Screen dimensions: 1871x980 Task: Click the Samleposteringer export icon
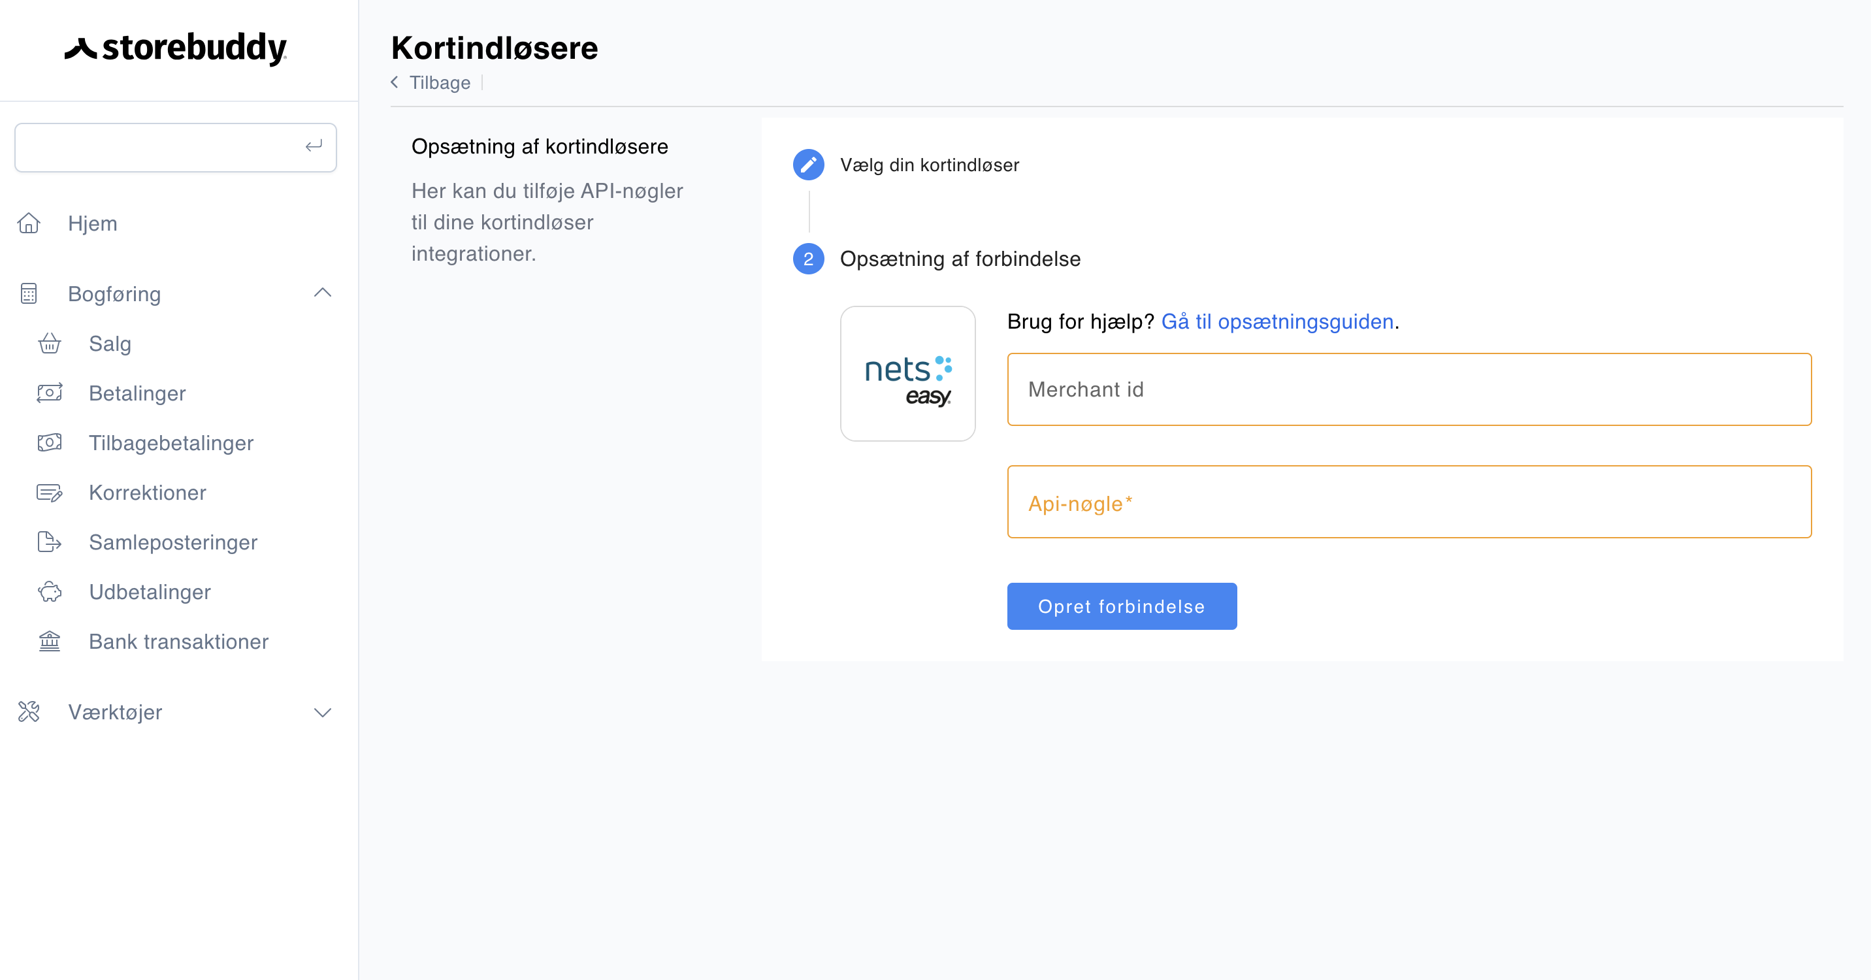(x=50, y=542)
